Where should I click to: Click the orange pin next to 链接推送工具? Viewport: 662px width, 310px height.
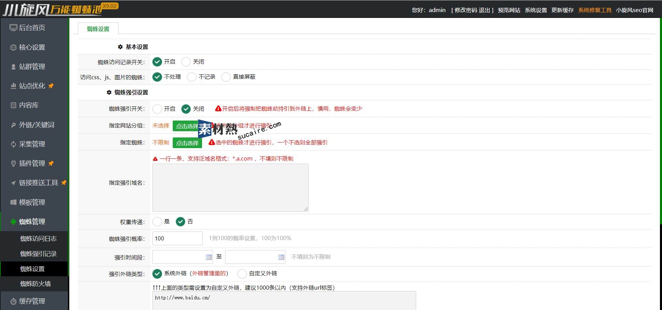64,183
